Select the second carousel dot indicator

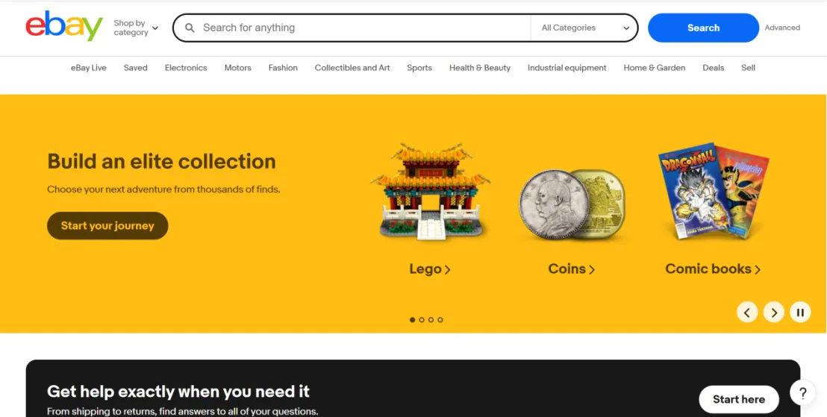click(x=422, y=319)
